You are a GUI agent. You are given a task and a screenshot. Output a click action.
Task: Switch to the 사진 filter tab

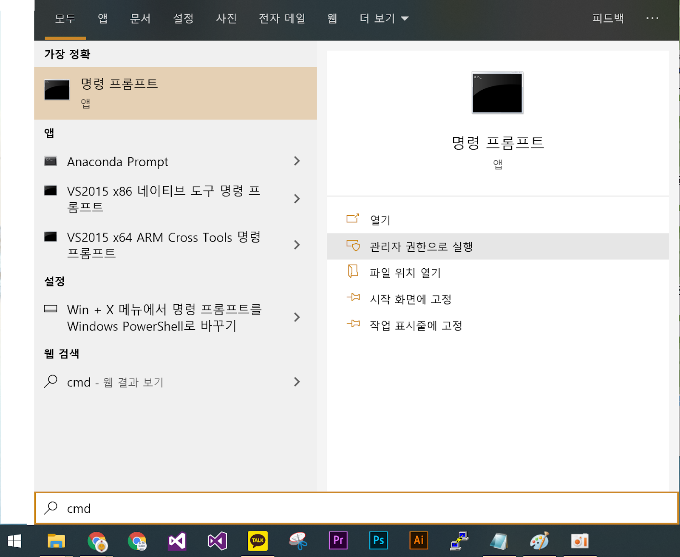[x=226, y=18]
